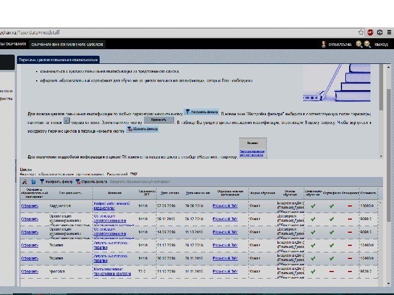Click first green checkmark in Урология row
Image resolution: width=394 pixels, height=295 pixels.
tap(313, 272)
